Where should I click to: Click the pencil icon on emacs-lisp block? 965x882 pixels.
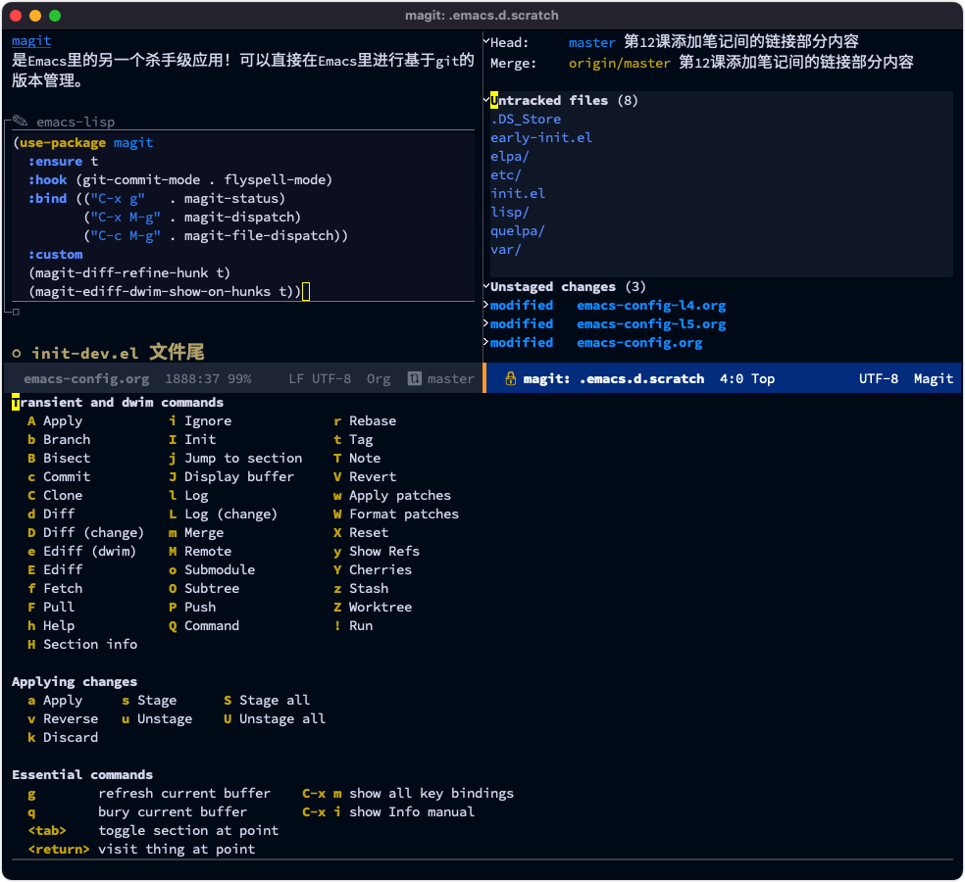pyautogui.click(x=21, y=121)
